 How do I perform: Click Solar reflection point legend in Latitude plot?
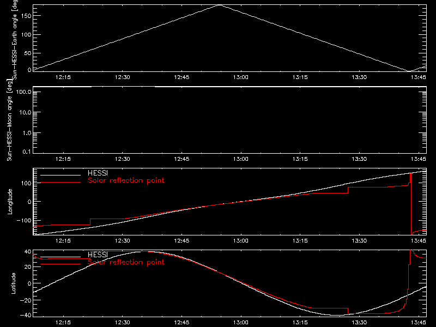click(126, 262)
